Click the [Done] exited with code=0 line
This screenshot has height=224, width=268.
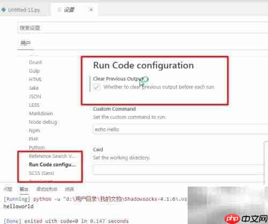(66, 221)
